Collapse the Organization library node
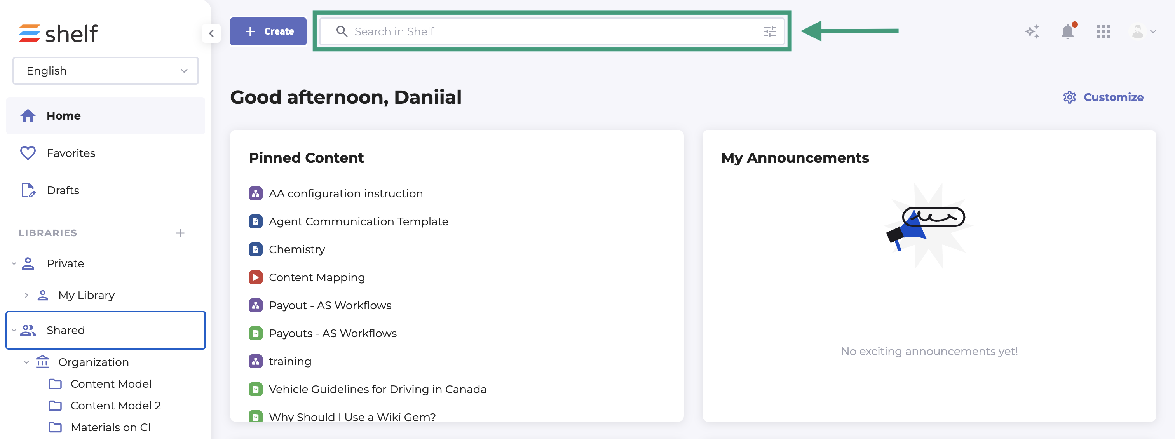This screenshot has height=439, width=1175. pyautogui.click(x=26, y=362)
